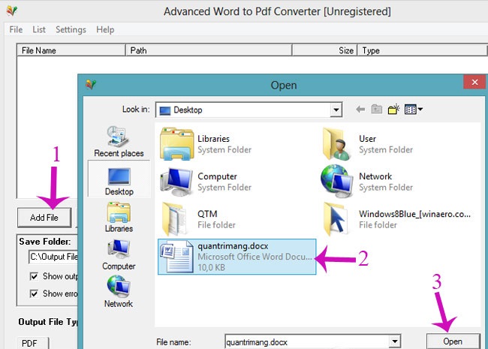The image size is (488, 349).
Task: Click the Network icon in the places sidebar
Action: click(x=119, y=293)
